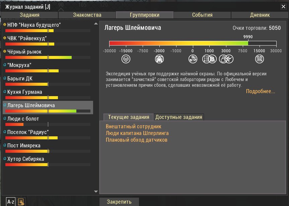Screen dimensions: 289x206
Task: Click the Лагерь Шлеймовича reputation gradient bar
Action: [193, 43]
